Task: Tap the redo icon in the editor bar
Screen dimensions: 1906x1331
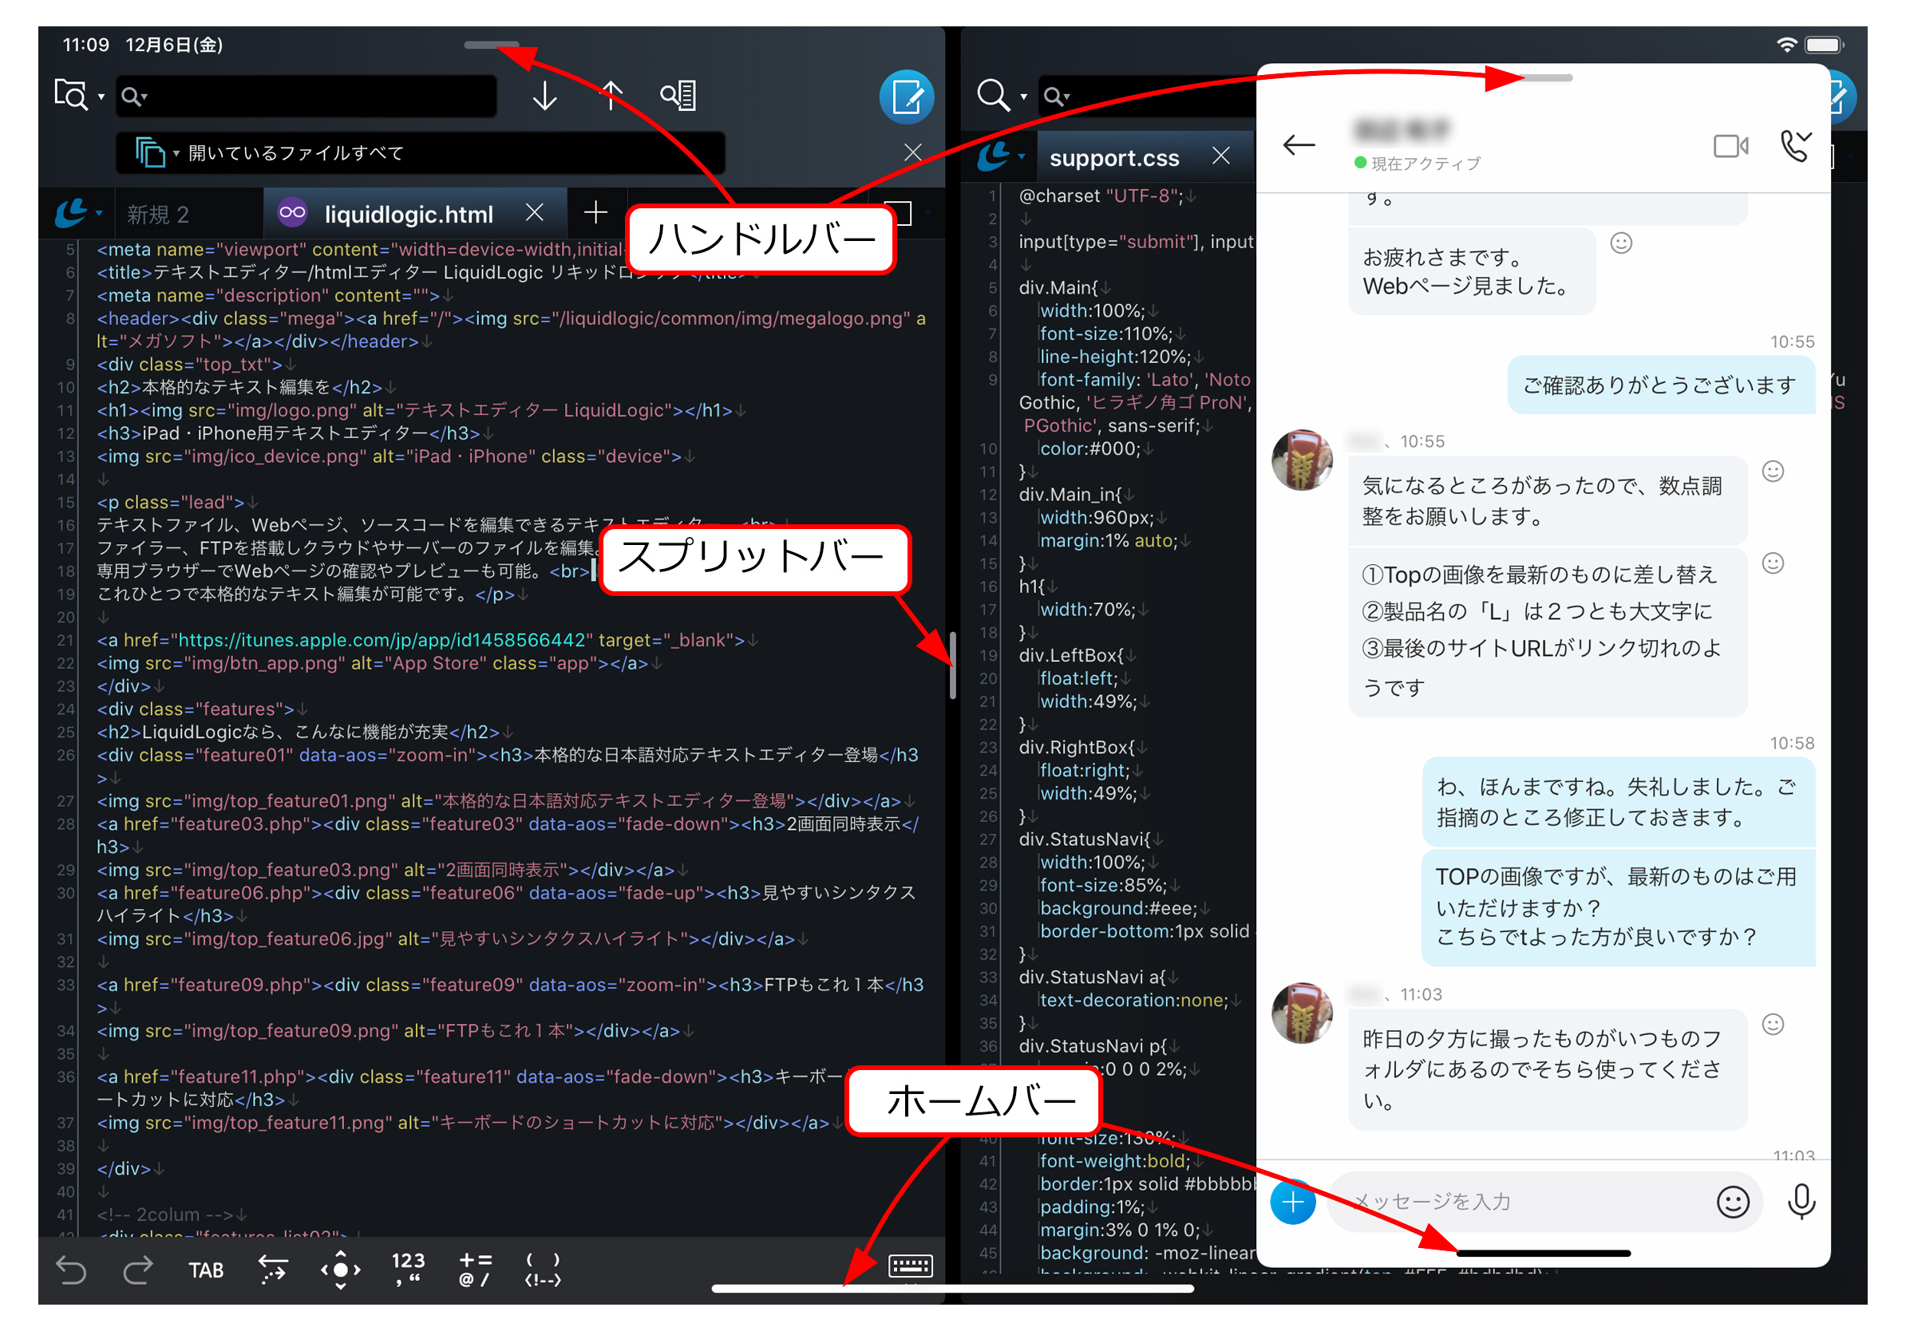Action: (138, 1270)
